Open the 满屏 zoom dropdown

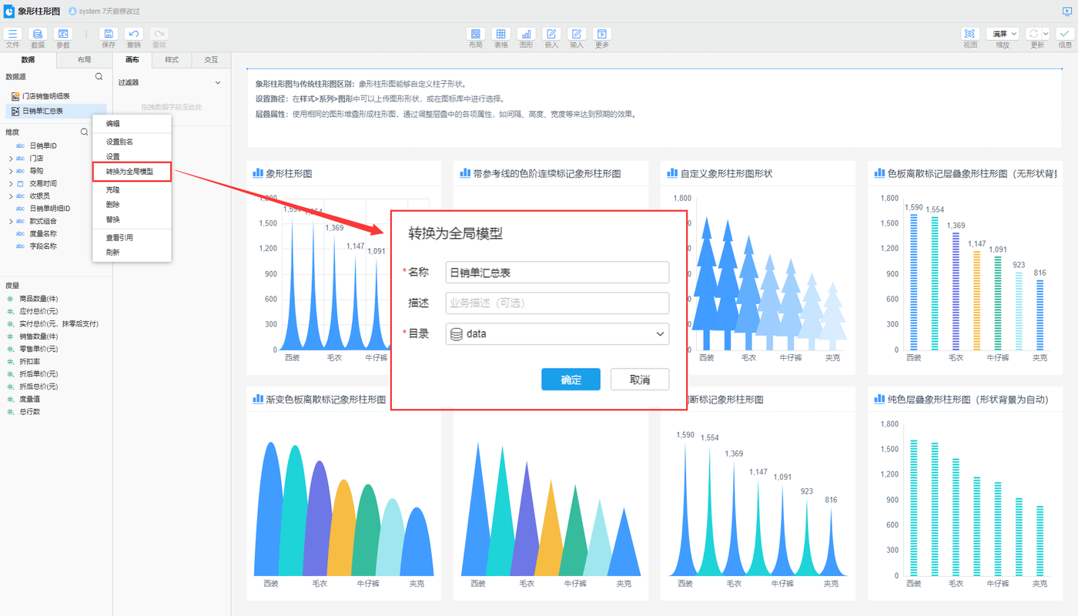pos(1002,34)
